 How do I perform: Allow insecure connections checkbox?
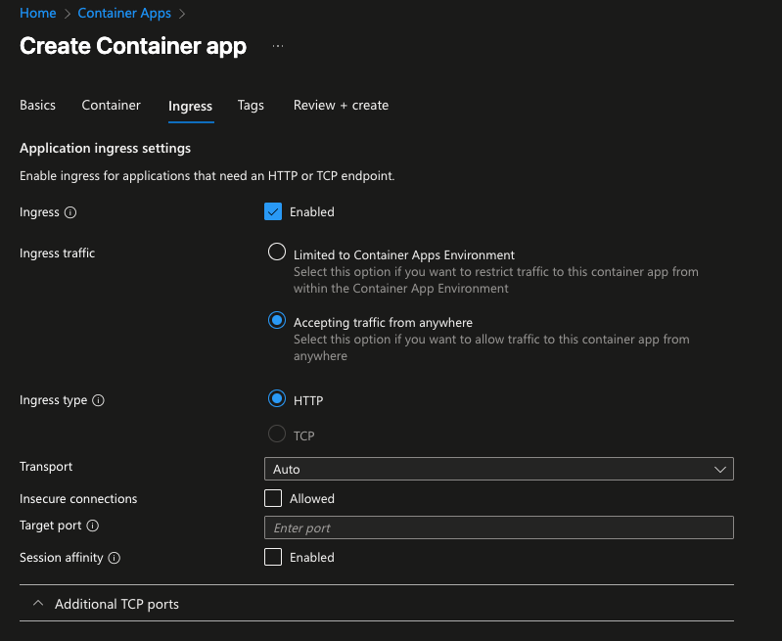pos(273,498)
